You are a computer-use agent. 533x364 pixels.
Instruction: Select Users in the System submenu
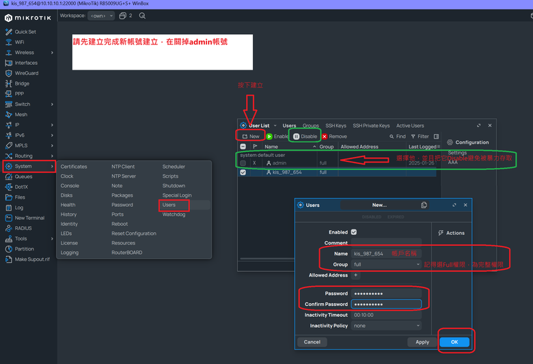pyautogui.click(x=169, y=205)
